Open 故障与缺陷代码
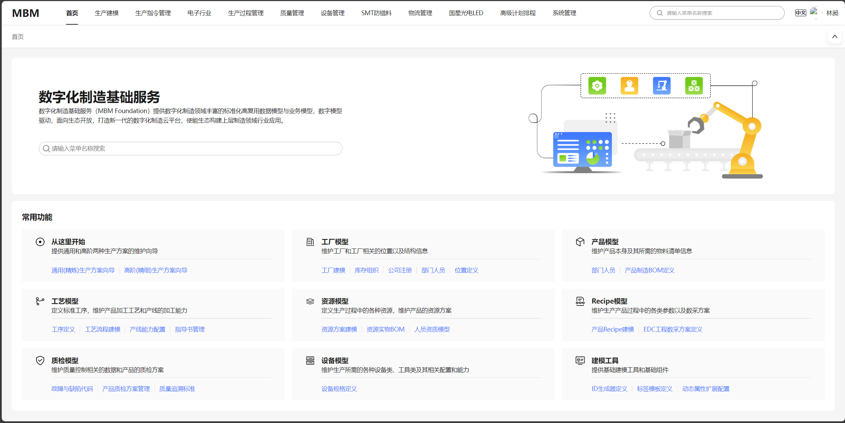This screenshot has width=845, height=423. click(x=73, y=389)
